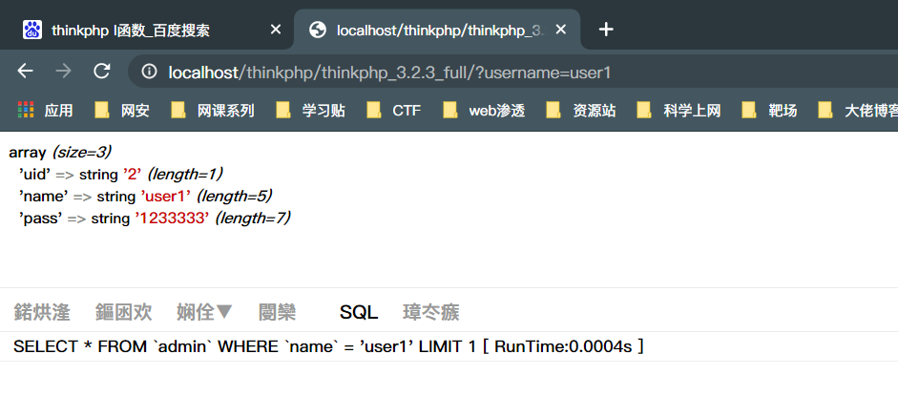This screenshot has height=396, width=898.
Task: Close the localhost thinkphp tab
Action: pos(561,30)
